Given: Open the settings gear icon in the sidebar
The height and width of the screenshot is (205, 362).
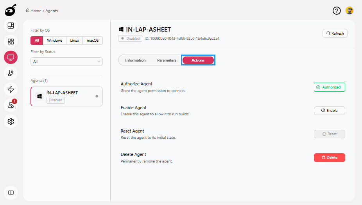Looking at the screenshot, I should (x=11, y=121).
